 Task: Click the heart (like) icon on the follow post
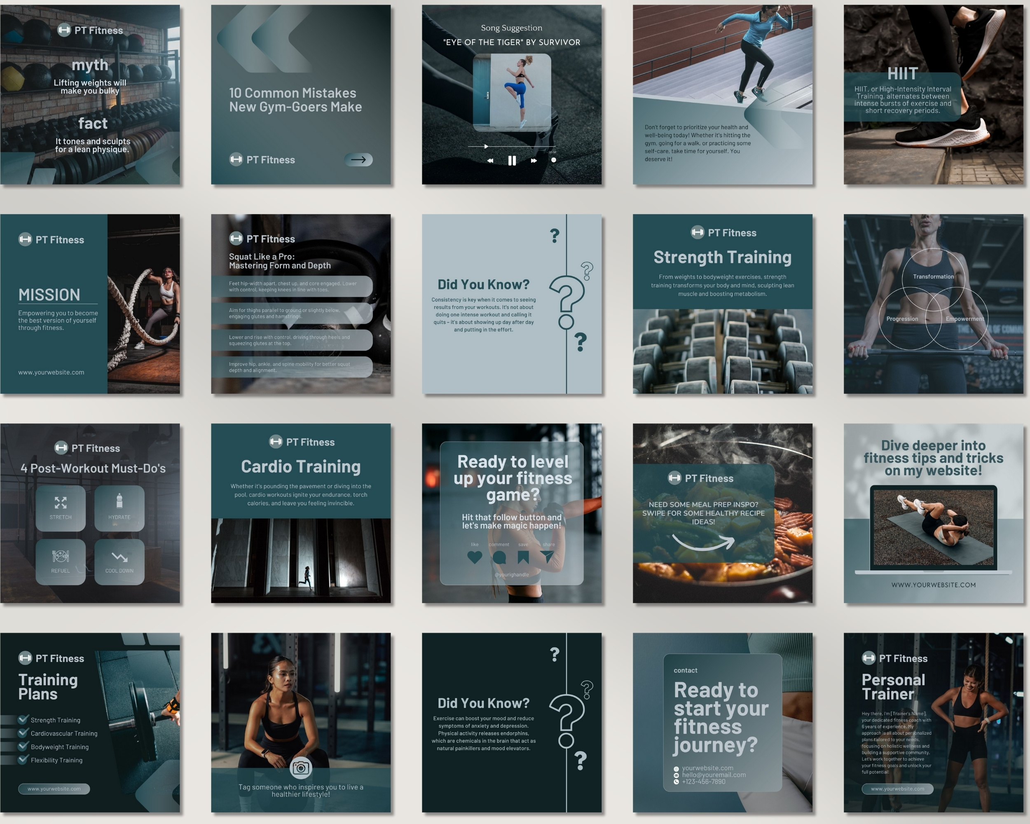click(x=474, y=558)
